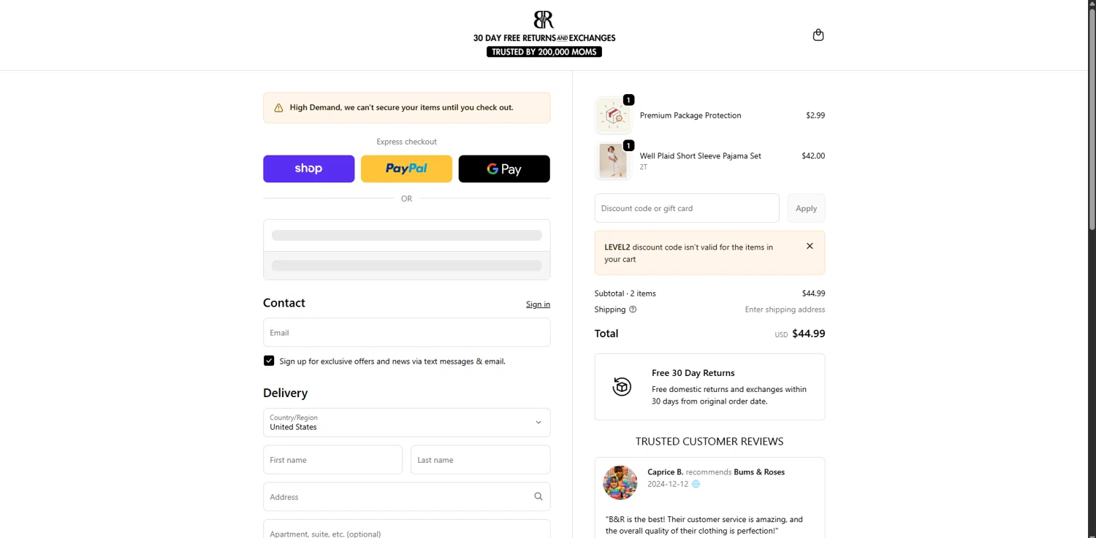The image size is (1096, 538).
Task: Focus the Address input field
Action: tap(406, 496)
